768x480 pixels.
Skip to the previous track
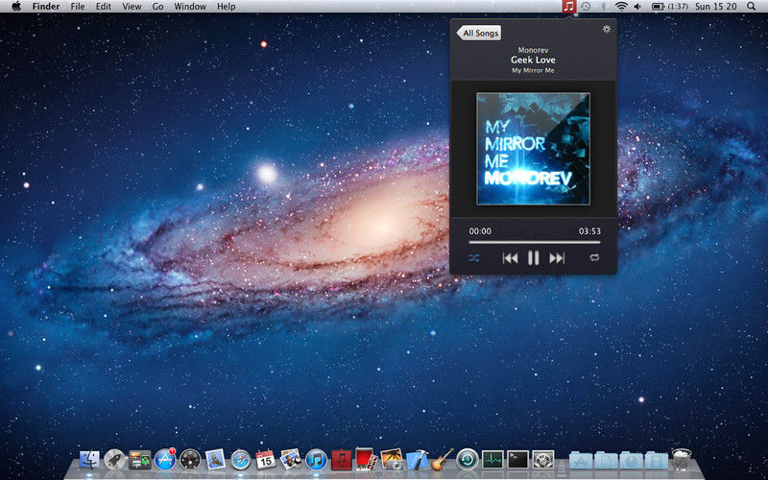click(x=510, y=257)
